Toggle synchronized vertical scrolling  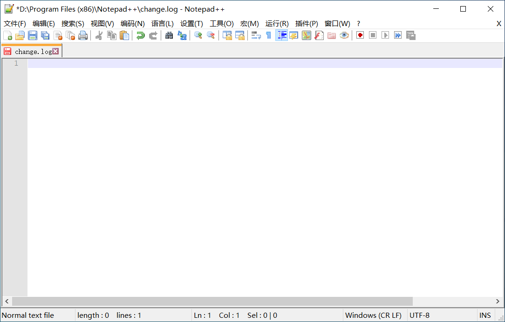(227, 35)
